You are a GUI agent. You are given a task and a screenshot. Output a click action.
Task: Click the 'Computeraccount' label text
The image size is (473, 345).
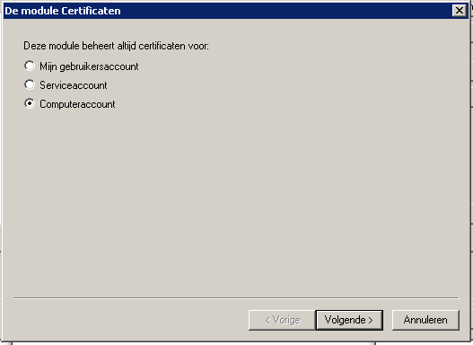[77, 104]
